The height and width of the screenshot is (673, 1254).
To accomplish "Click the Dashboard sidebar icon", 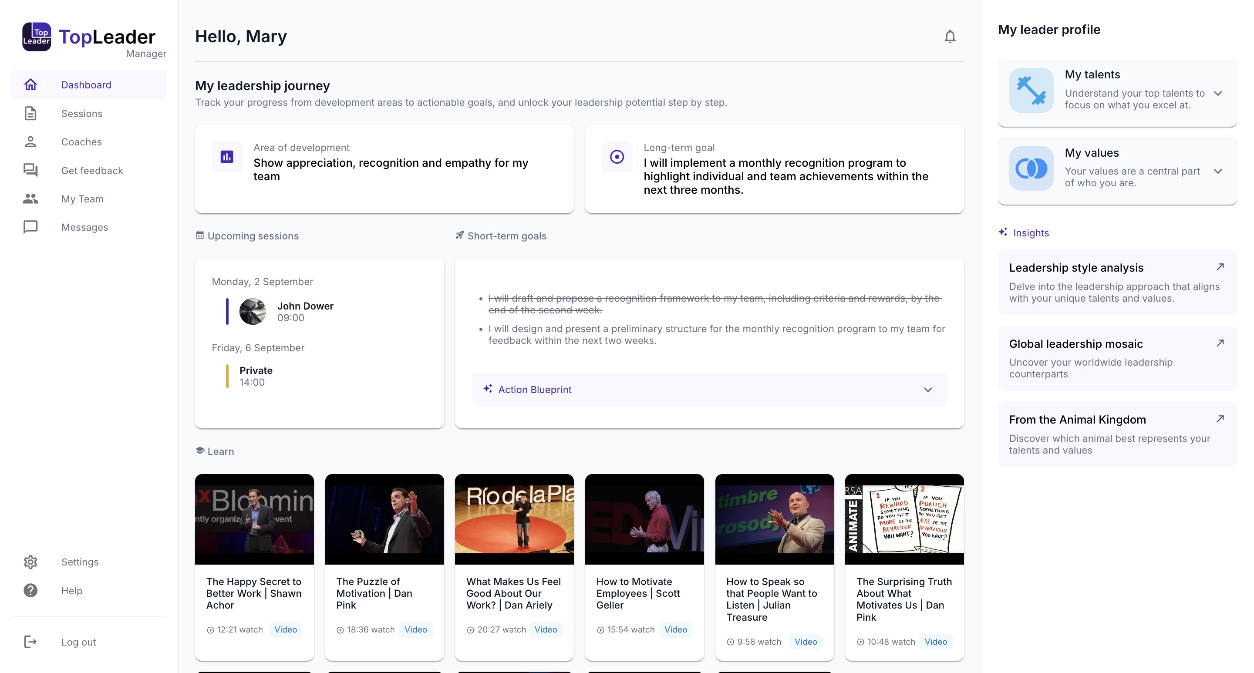I will 30,84.
